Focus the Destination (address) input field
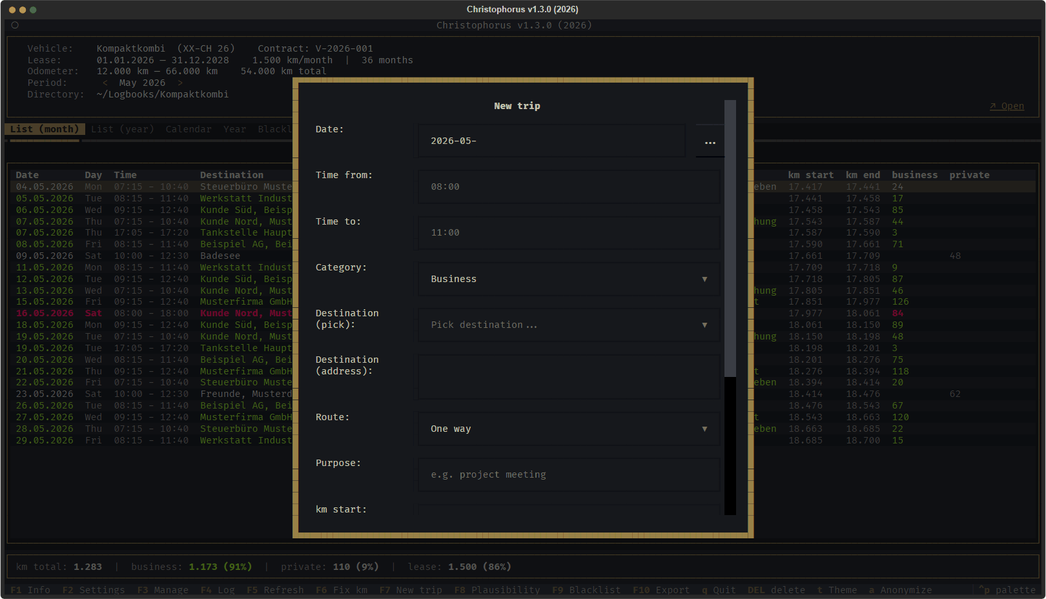The image size is (1046, 599). tap(569, 377)
